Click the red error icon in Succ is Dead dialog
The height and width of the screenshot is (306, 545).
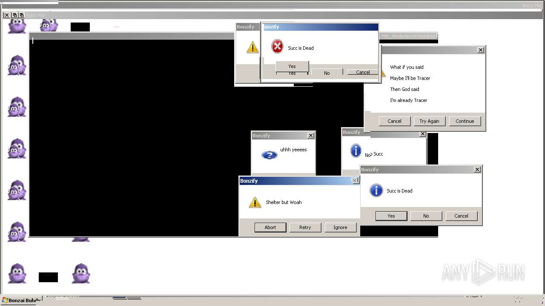(277, 46)
